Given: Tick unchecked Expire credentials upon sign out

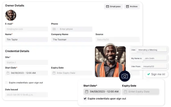Looking at the screenshot, I should pyautogui.click(x=7, y=83).
